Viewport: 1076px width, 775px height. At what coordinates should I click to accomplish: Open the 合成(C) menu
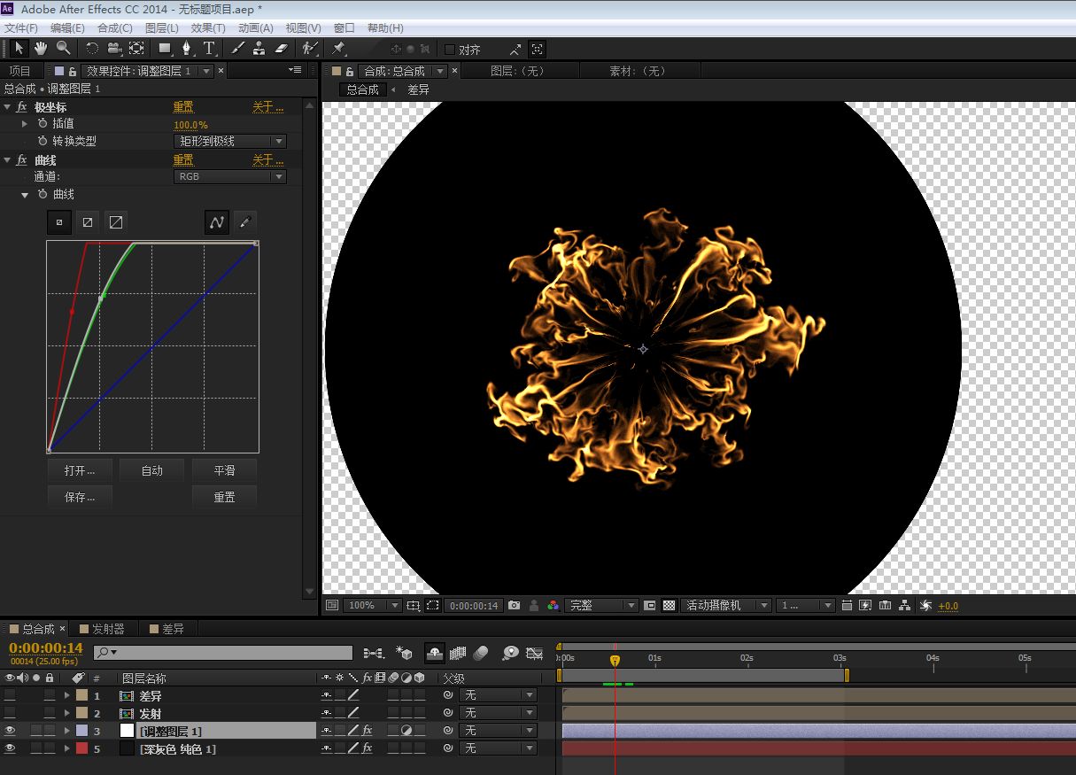point(114,28)
